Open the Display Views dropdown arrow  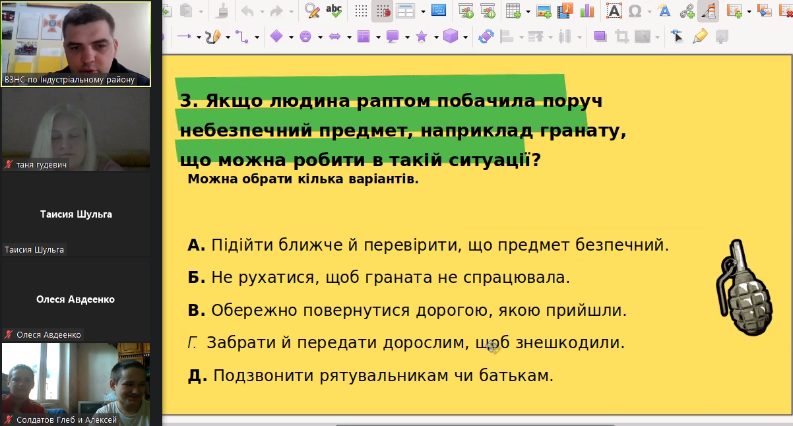coord(424,11)
